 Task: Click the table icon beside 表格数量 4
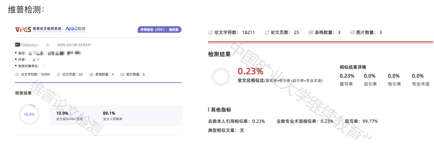point(91,75)
